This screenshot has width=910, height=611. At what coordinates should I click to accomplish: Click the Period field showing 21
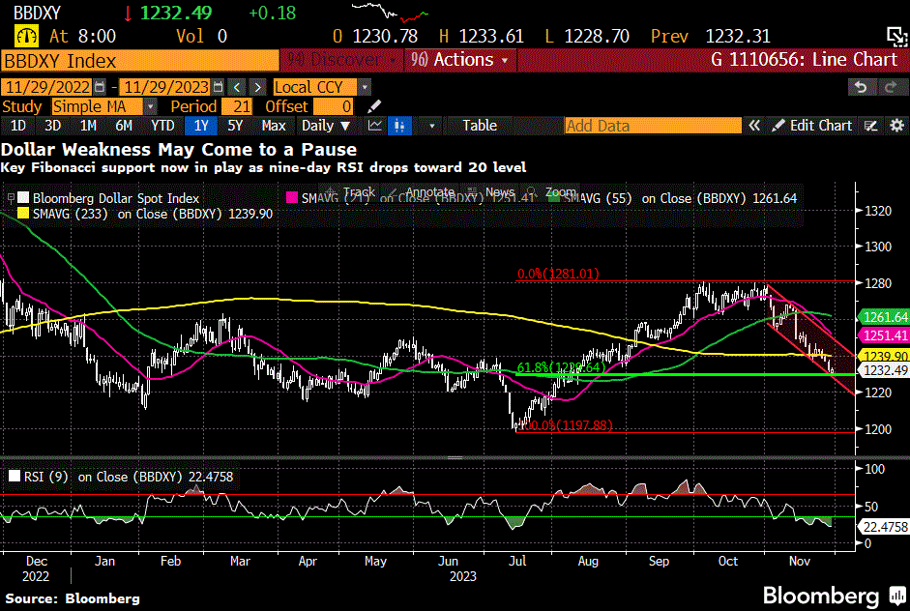[235, 106]
